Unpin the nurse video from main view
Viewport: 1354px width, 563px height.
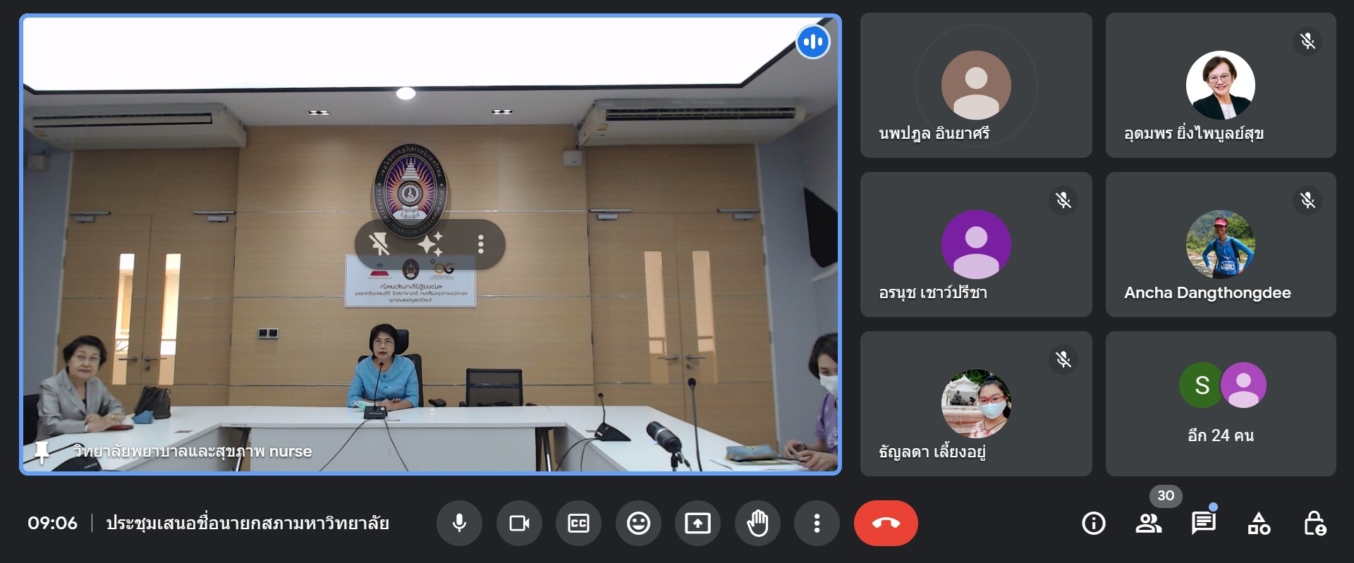[379, 245]
